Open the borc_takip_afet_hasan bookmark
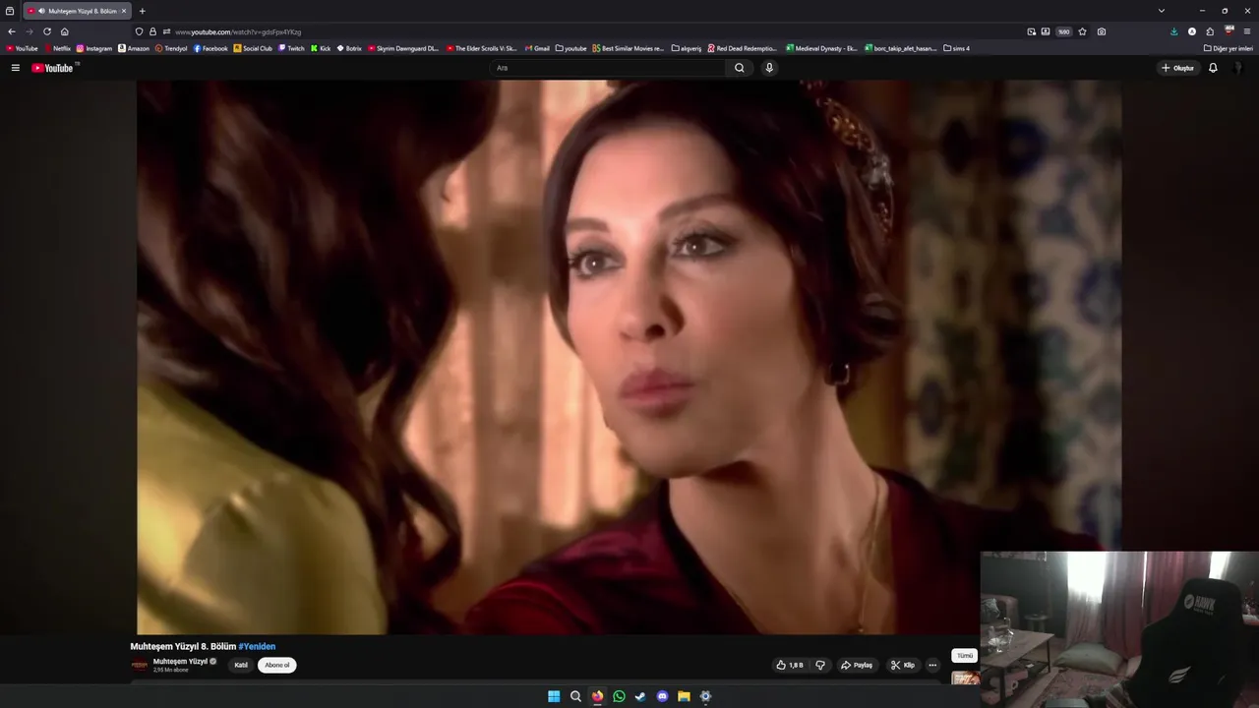 pos(901,48)
